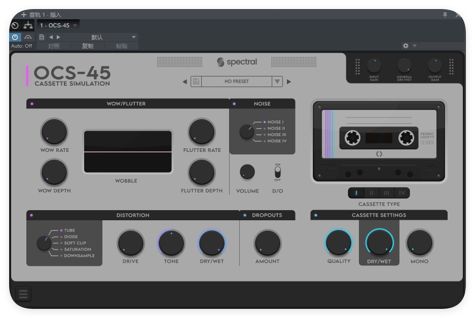The height and width of the screenshot is (318, 475).
Task: Toggle the Noise section on/off dot
Action: point(234,104)
